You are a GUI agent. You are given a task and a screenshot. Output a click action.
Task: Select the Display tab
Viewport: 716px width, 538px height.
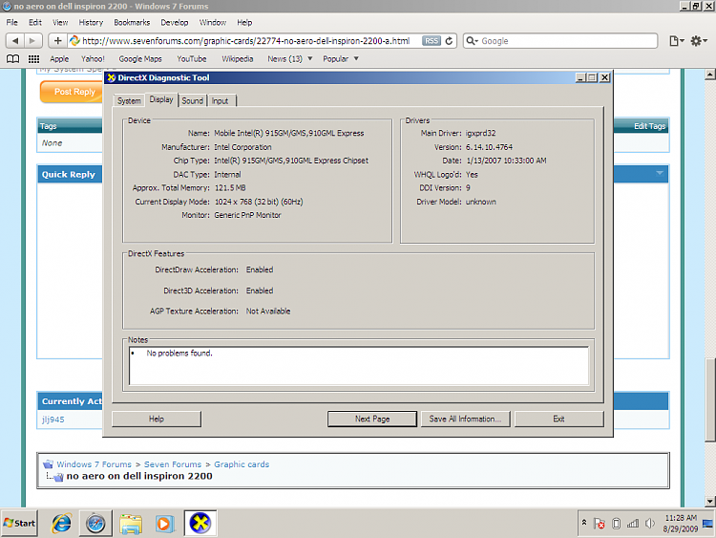point(161,99)
